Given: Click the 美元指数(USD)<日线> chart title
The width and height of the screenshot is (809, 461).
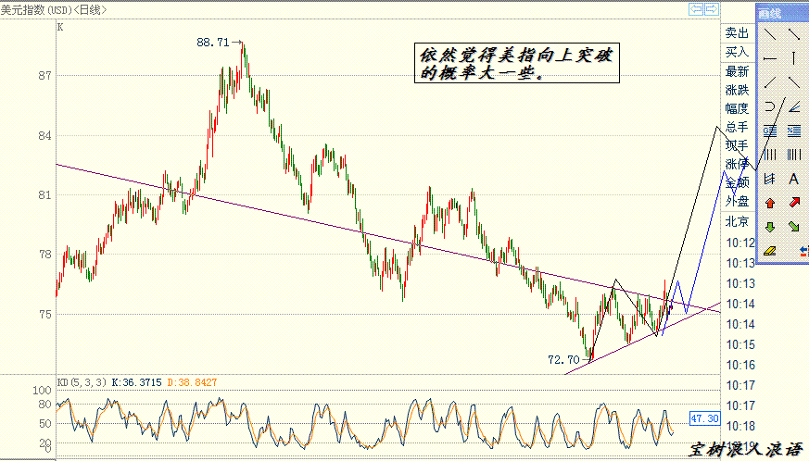Looking at the screenshot, I should click(x=54, y=10).
